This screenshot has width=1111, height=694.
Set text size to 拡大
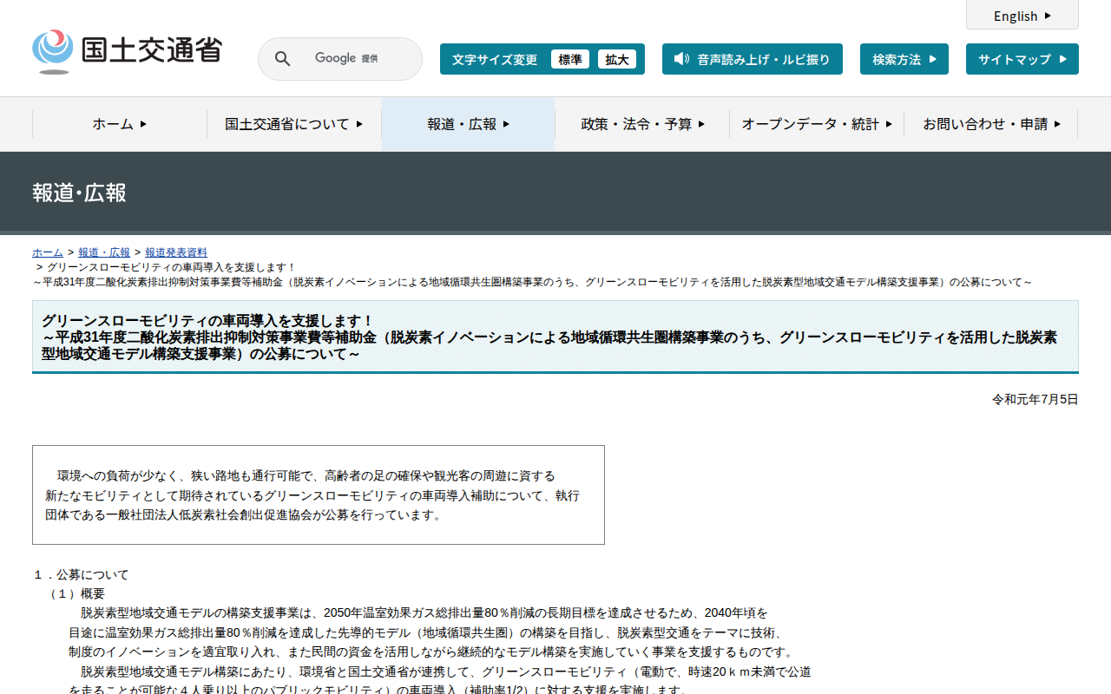click(617, 59)
